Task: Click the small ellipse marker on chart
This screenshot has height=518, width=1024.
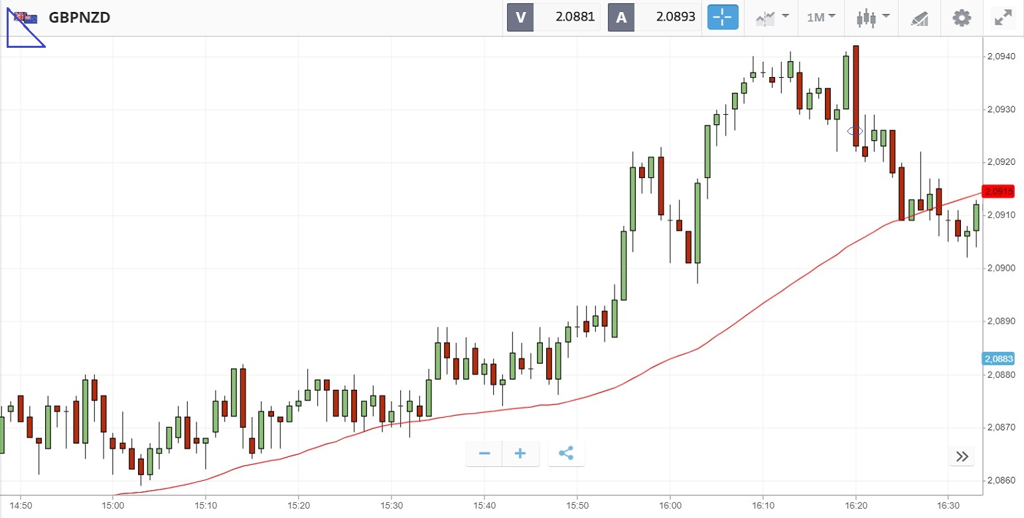Action: click(855, 131)
